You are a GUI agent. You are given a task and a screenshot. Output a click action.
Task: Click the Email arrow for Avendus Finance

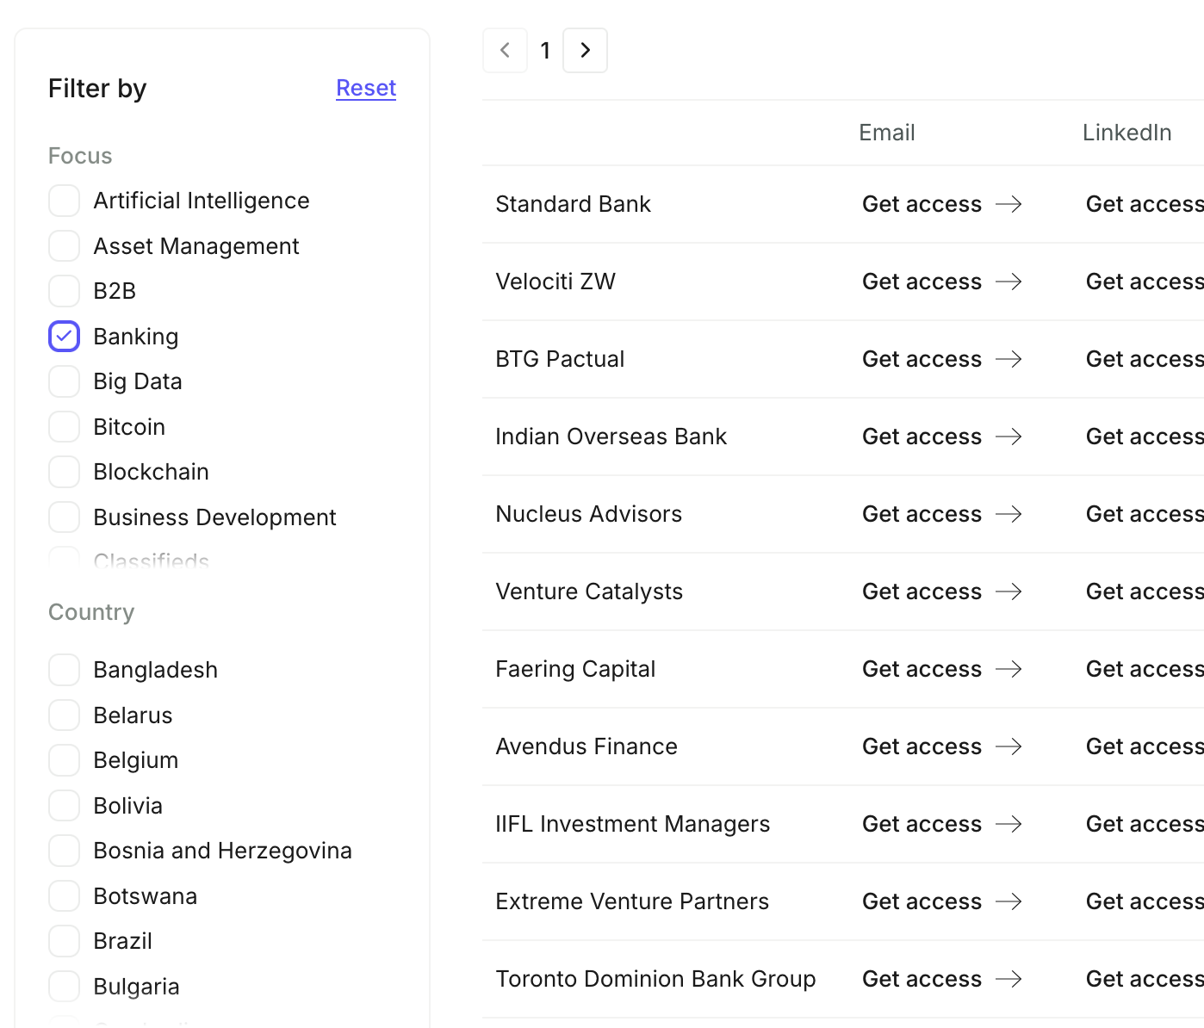point(1009,746)
